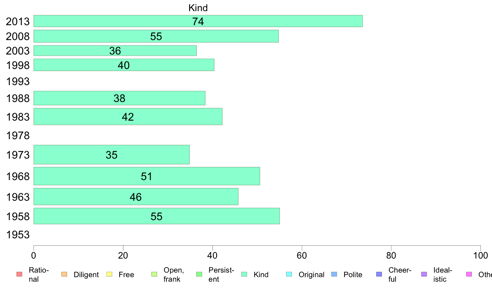Click the 1993 year axis label
The image size is (492, 304).
click(x=18, y=81)
